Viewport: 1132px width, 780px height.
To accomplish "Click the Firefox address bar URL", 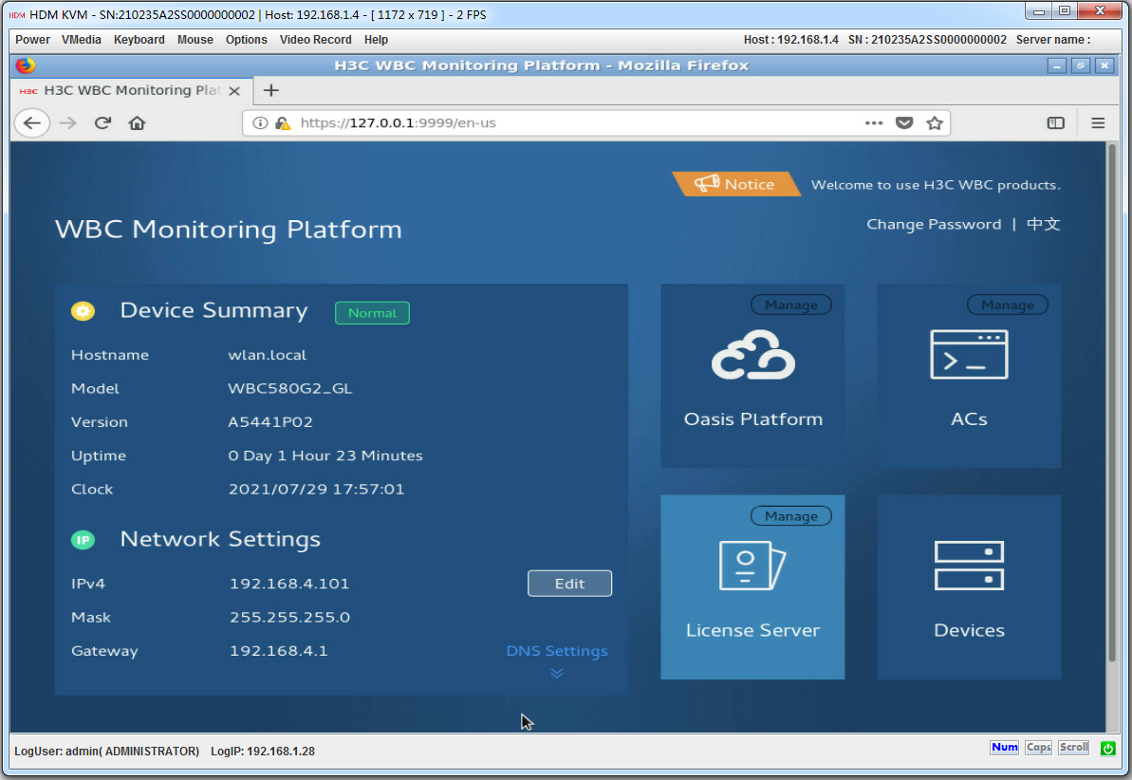I will [398, 122].
